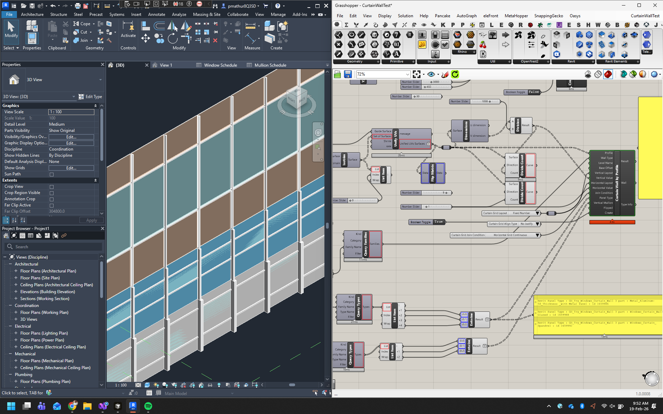Recompute solution with green refresh icon
The image size is (663, 414).
click(455, 74)
